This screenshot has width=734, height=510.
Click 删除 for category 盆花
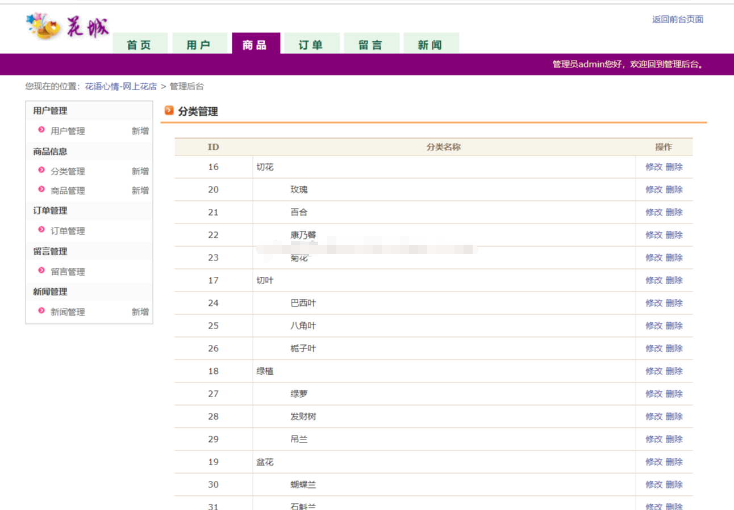tap(674, 462)
